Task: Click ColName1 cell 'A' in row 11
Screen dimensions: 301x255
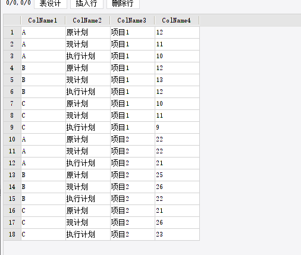Action: tap(43, 151)
